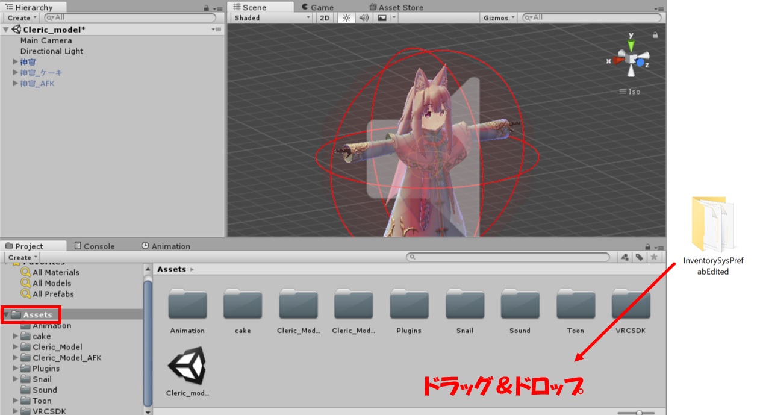This screenshot has width=760, height=415.
Task: Click search by label tag icon
Action: tap(639, 257)
